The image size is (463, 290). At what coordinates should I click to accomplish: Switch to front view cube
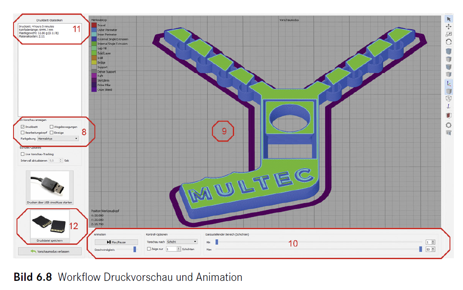point(449,67)
